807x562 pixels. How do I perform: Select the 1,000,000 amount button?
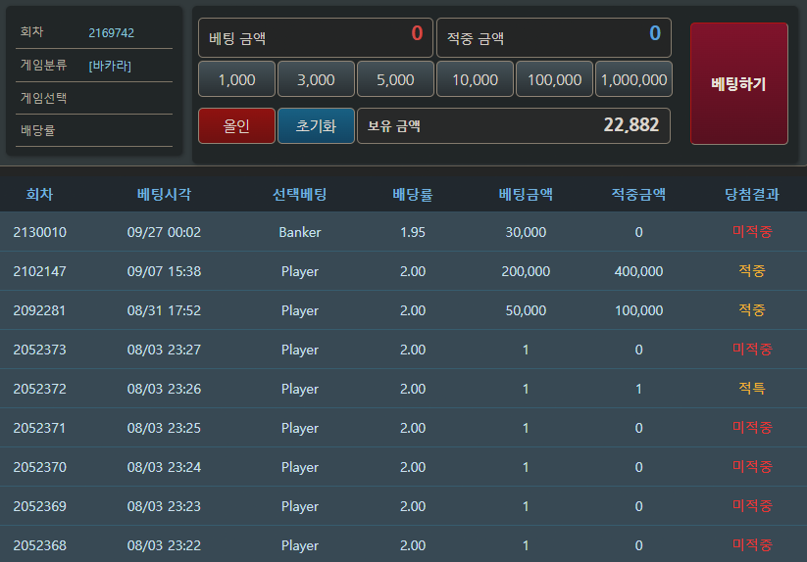pos(633,79)
